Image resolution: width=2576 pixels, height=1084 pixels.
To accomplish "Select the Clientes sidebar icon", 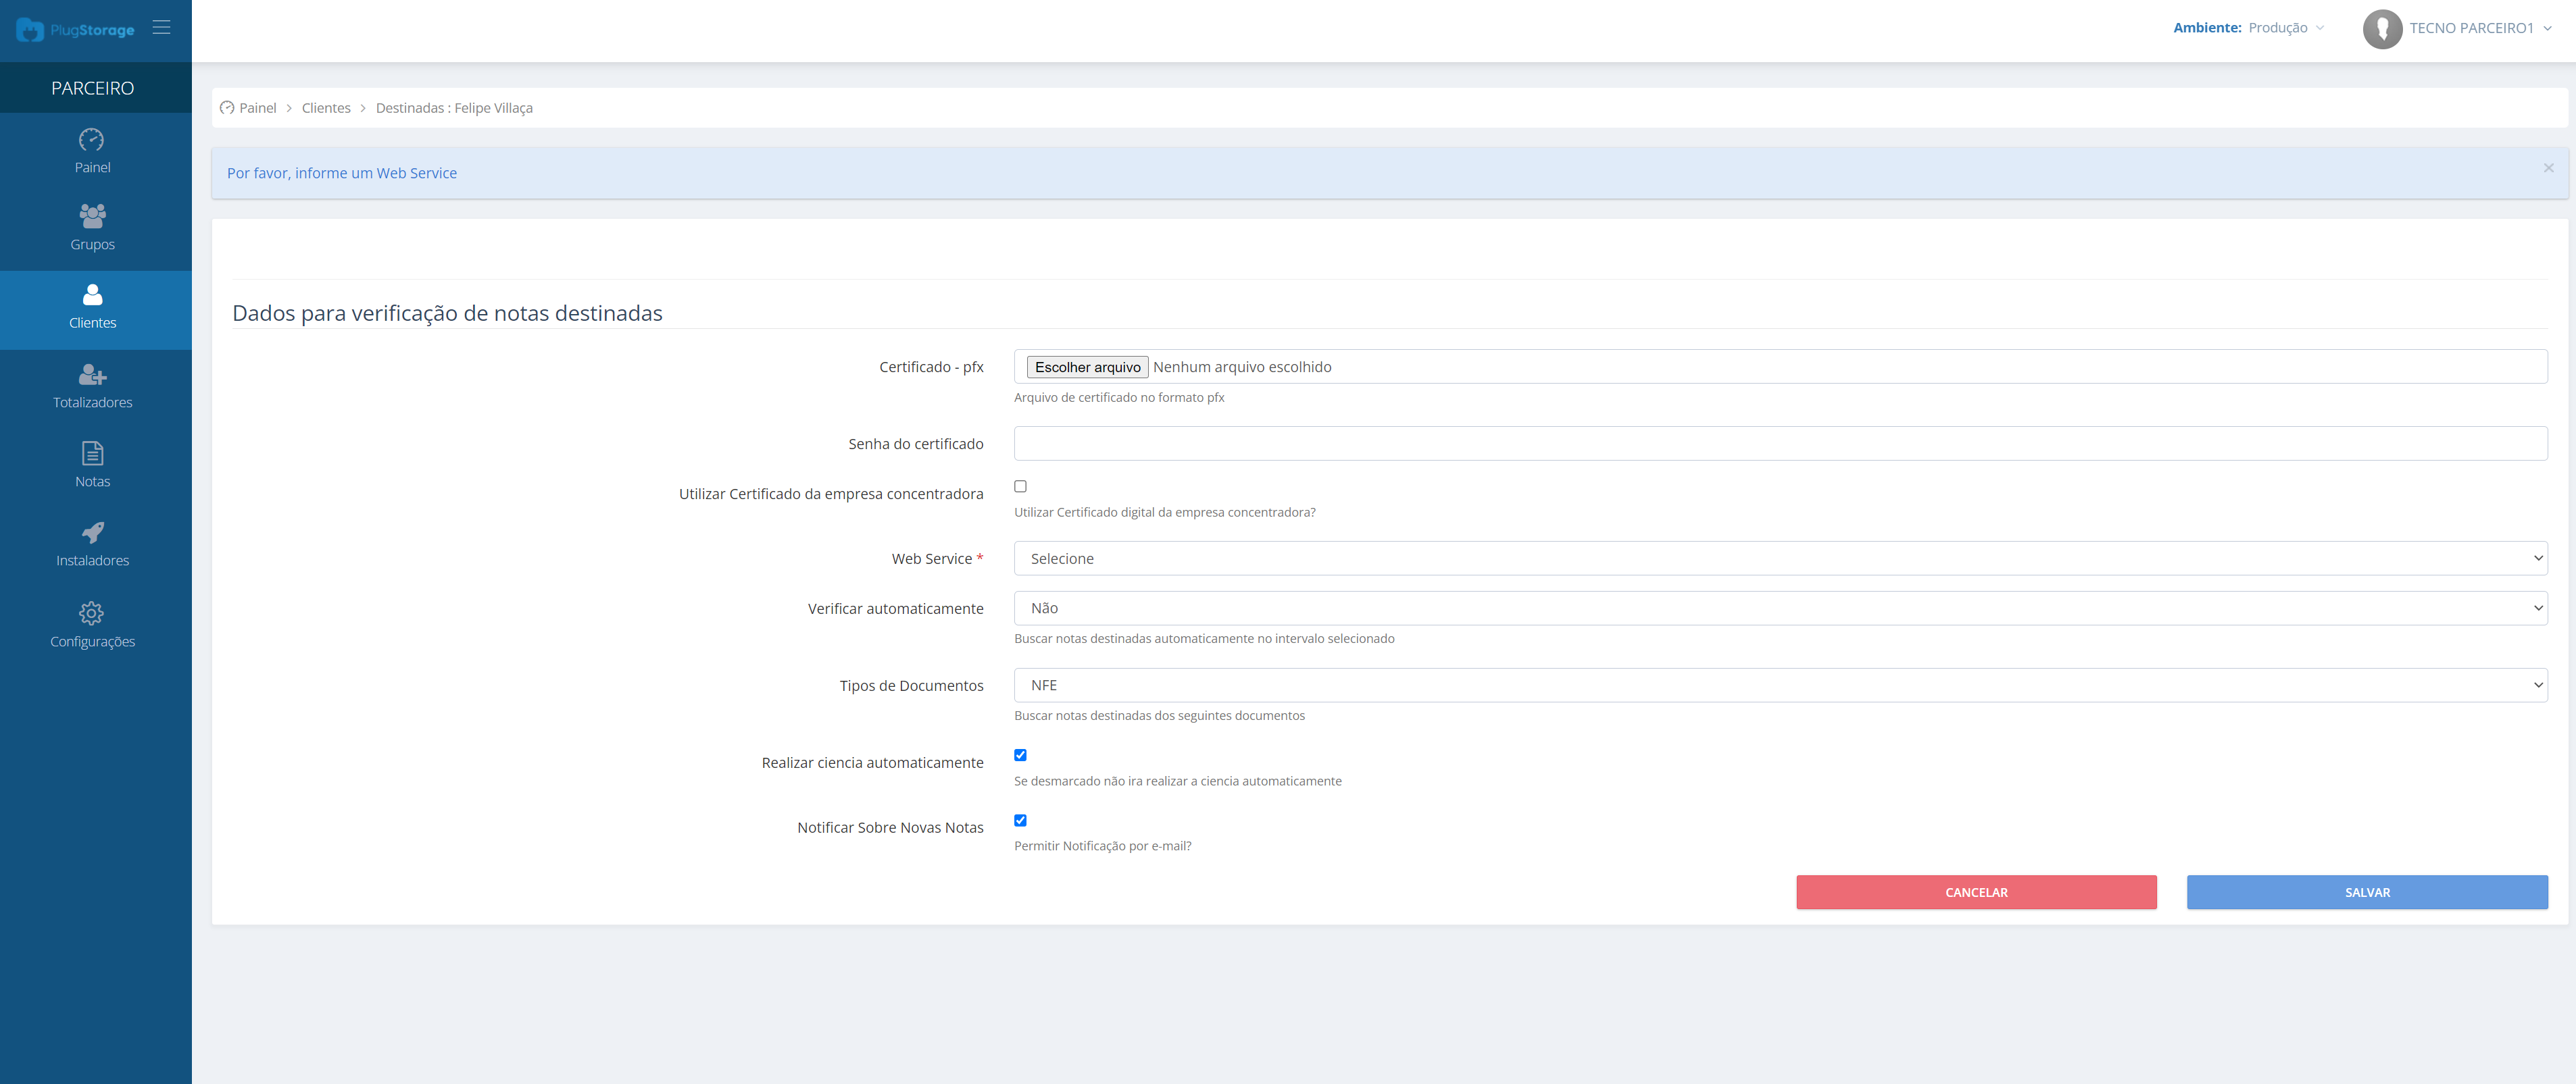I will [x=92, y=294].
